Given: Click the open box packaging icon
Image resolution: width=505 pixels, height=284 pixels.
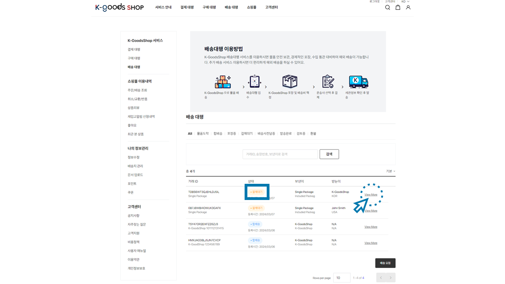Looking at the screenshot, I should (290, 82).
